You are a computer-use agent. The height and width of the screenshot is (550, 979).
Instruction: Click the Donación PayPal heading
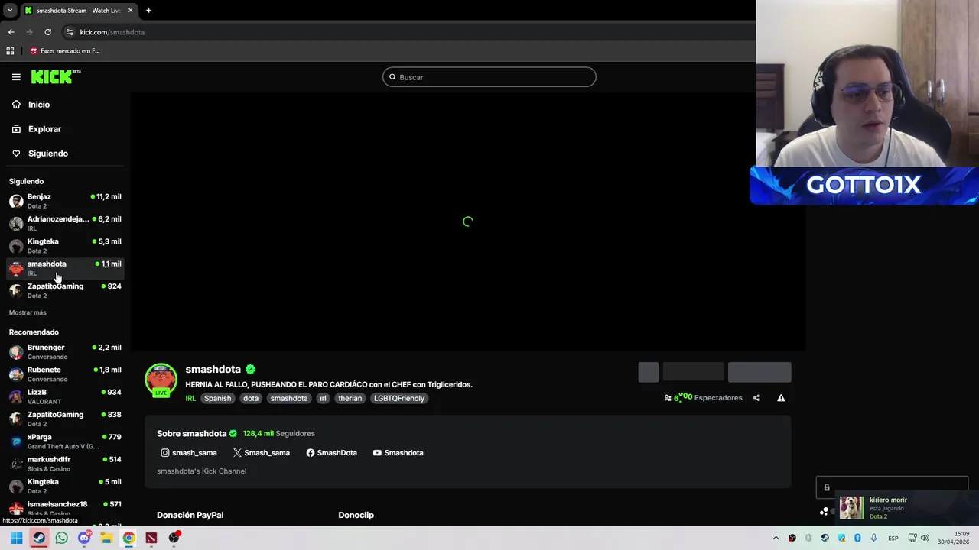190,516
